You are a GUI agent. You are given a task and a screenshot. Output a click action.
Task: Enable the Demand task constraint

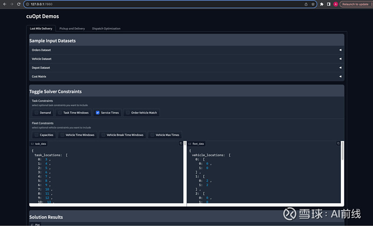[36, 113]
